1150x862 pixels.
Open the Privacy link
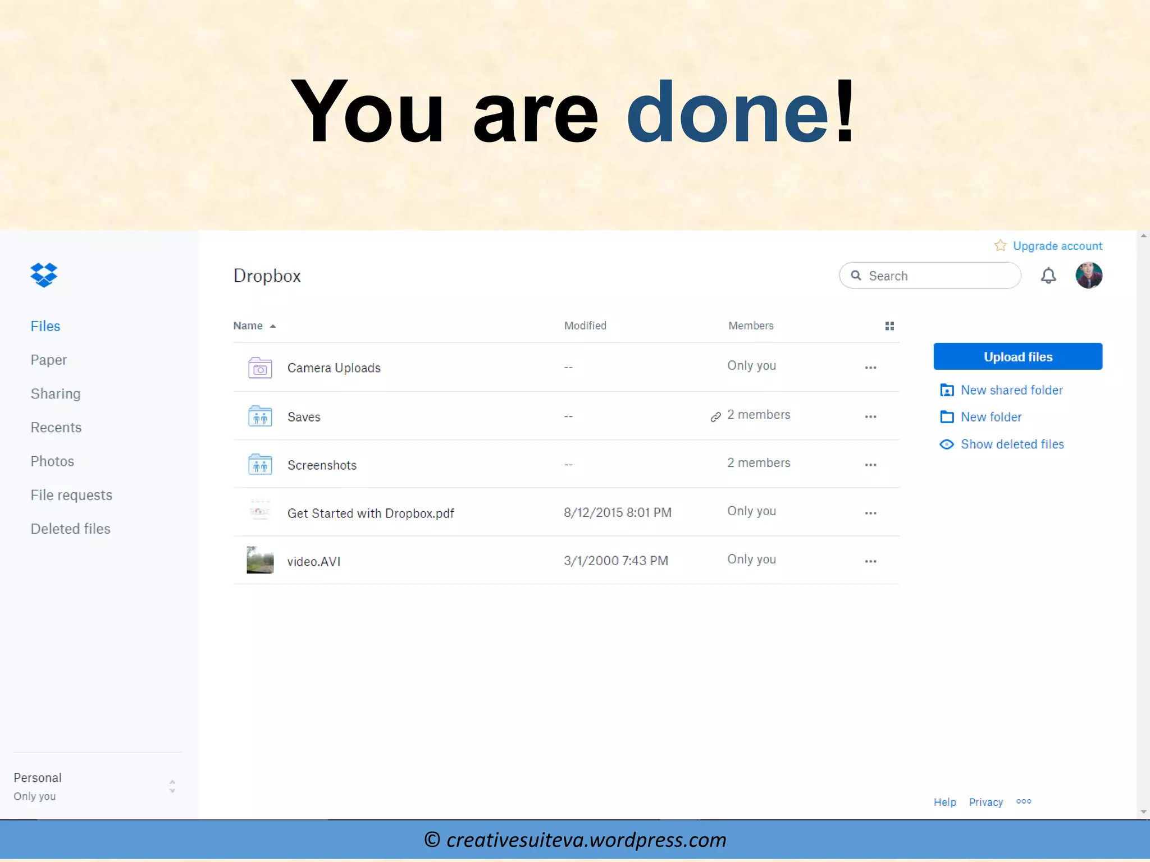[985, 802]
